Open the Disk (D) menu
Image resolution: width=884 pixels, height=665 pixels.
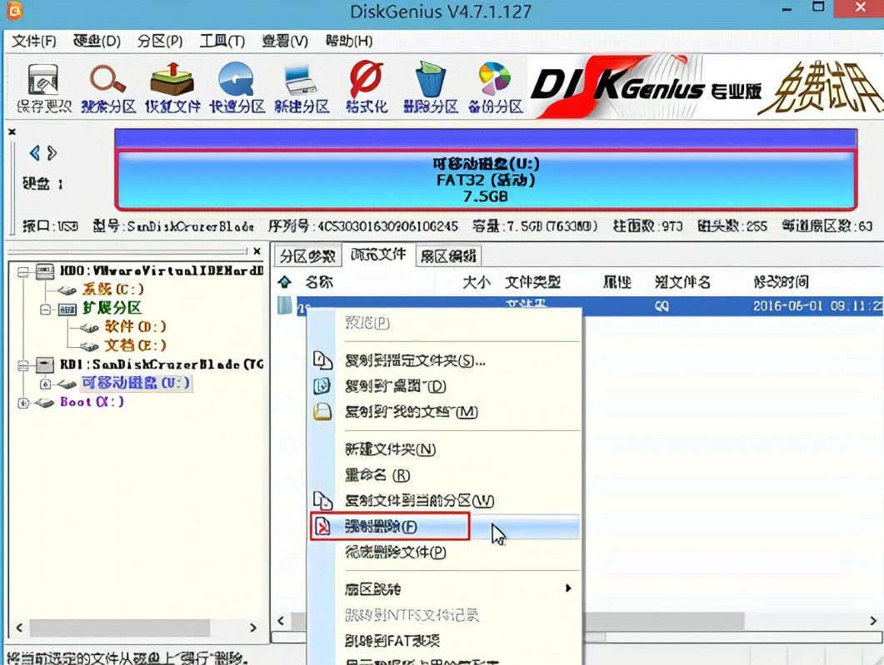[x=97, y=41]
